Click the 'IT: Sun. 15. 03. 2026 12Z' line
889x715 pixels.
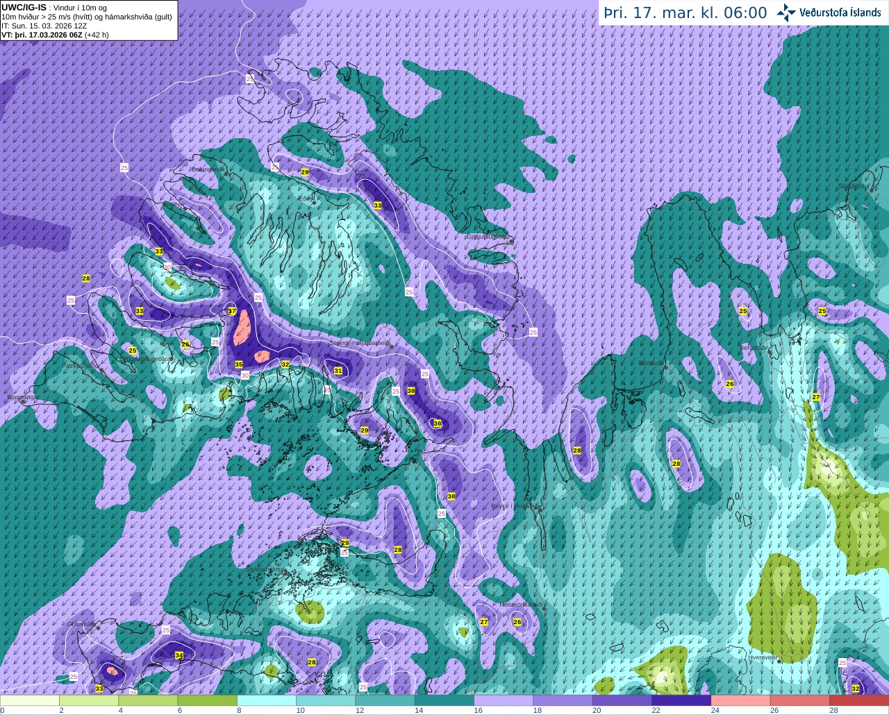coord(44,25)
